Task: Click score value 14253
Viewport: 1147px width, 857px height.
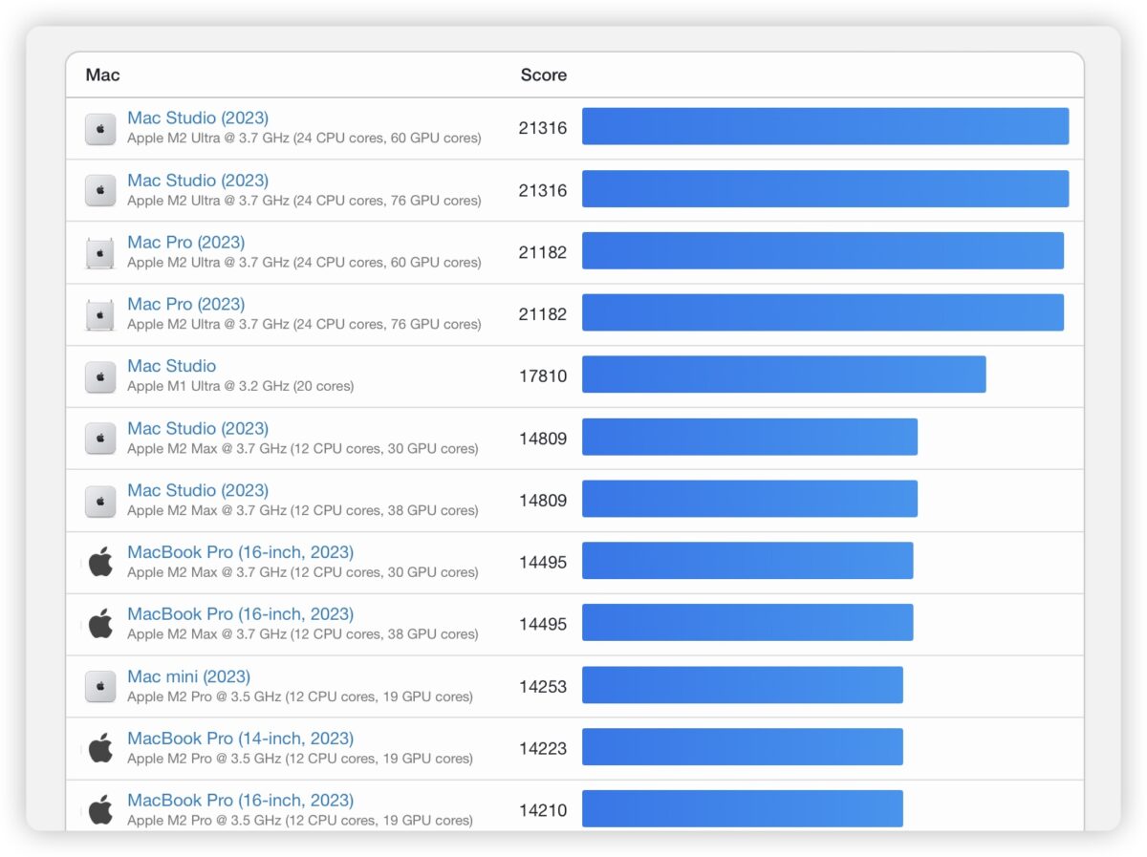Action: (x=543, y=686)
